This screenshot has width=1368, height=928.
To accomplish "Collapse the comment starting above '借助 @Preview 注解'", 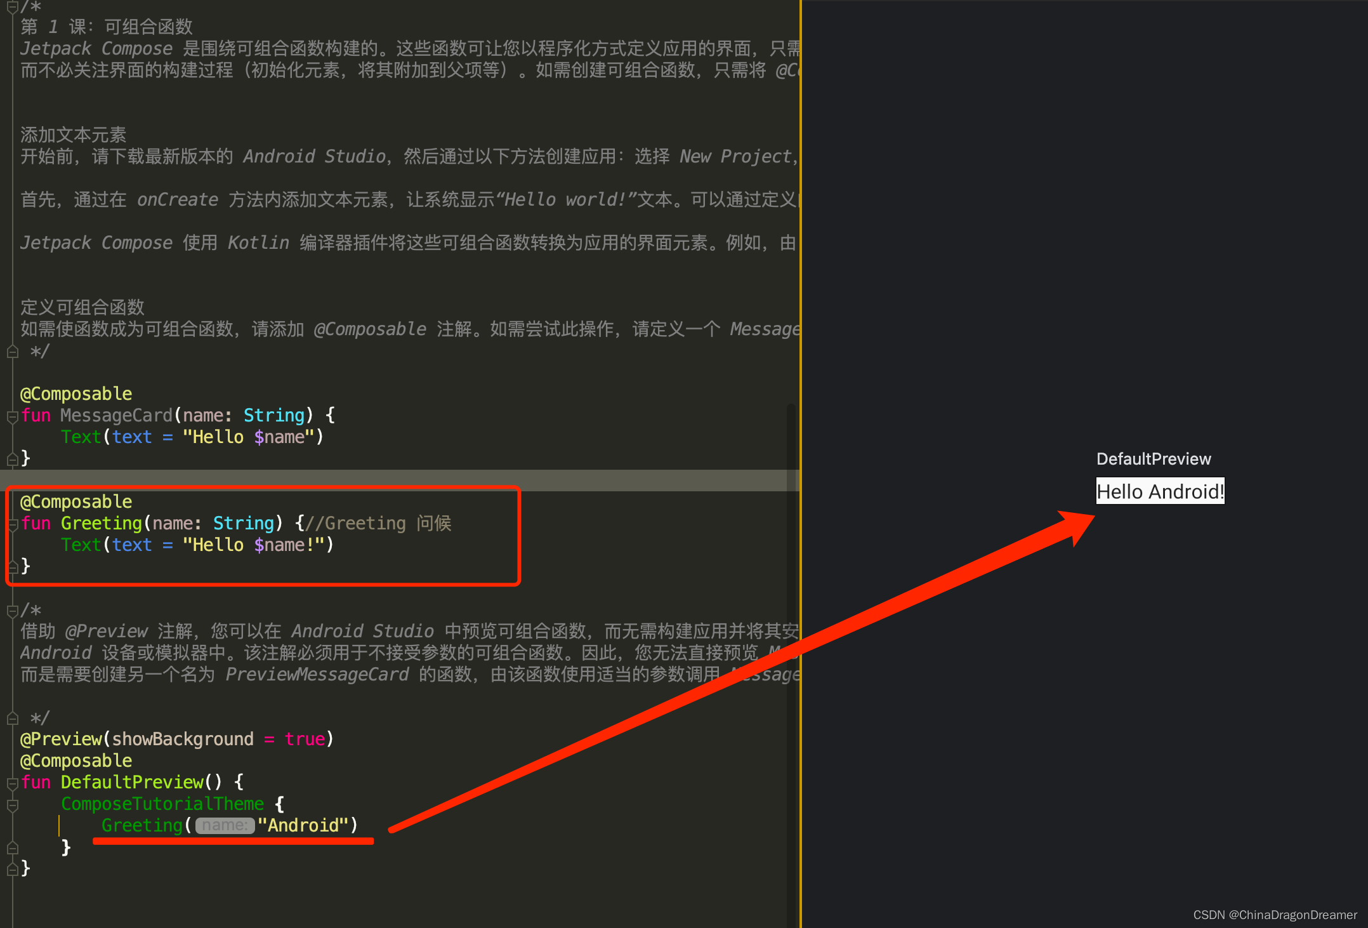I will click(x=12, y=611).
